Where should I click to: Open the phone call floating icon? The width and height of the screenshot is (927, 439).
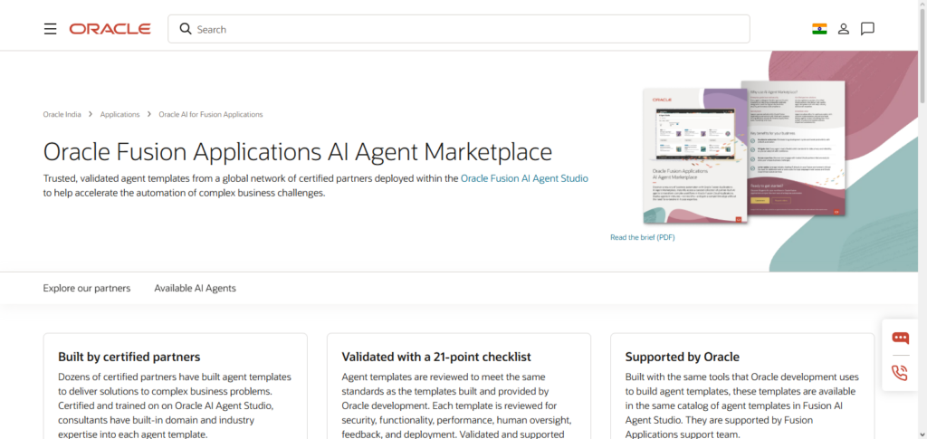[900, 373]
